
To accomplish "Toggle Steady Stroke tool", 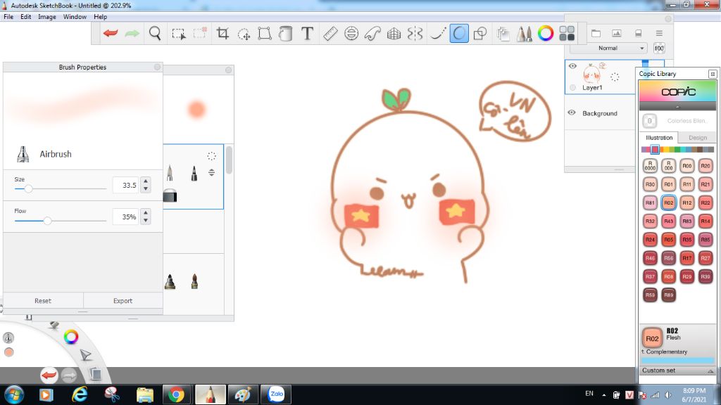I will [x=438, y=33].
